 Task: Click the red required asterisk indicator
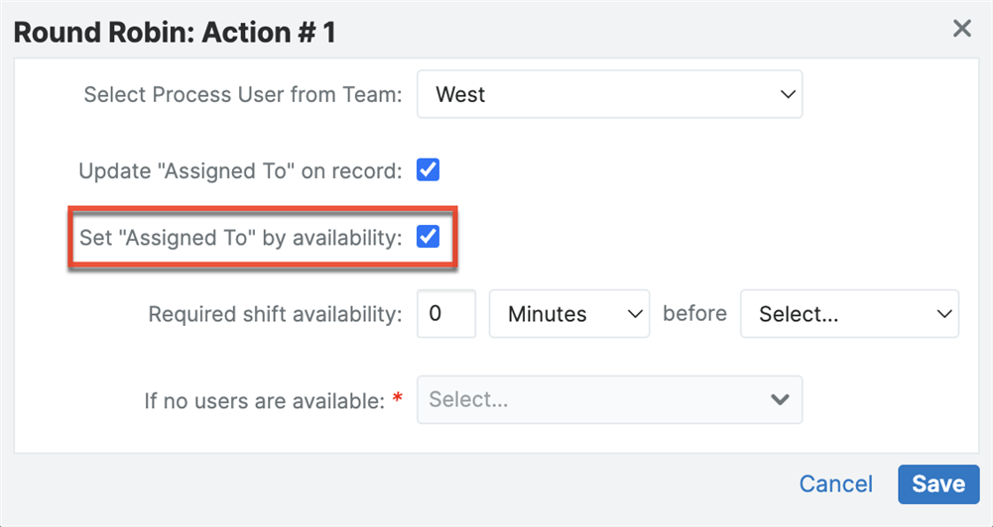(398, 399)
